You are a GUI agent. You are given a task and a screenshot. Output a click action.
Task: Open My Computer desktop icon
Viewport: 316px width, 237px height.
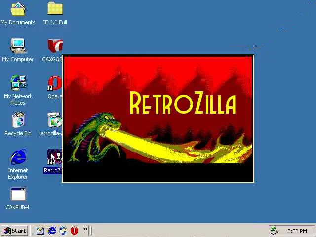(x=18, y=46)
